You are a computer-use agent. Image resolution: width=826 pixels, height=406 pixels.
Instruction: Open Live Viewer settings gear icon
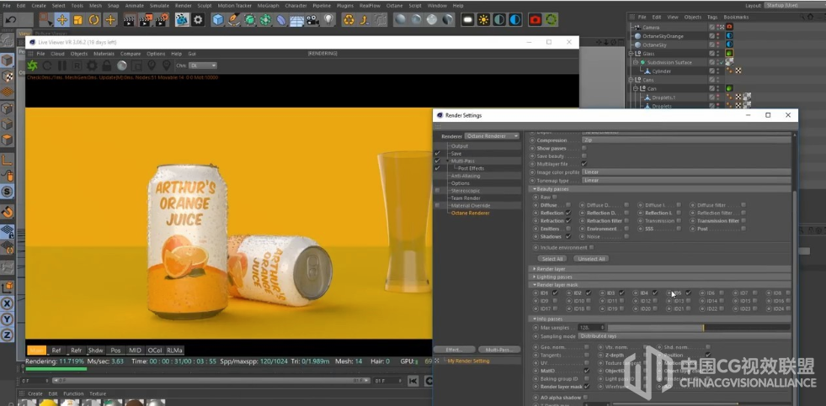pos(92,66)
